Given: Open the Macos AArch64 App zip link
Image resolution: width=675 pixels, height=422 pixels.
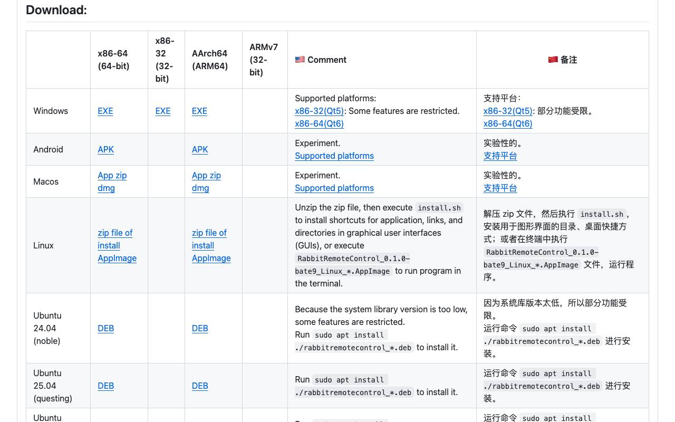Looking at the screenshot, I should 206,175.
